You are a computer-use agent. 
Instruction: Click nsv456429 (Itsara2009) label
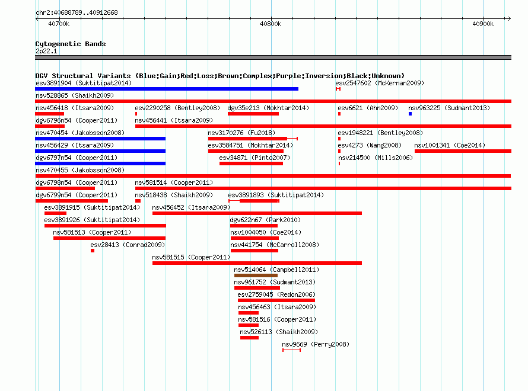tap(75, 145)
